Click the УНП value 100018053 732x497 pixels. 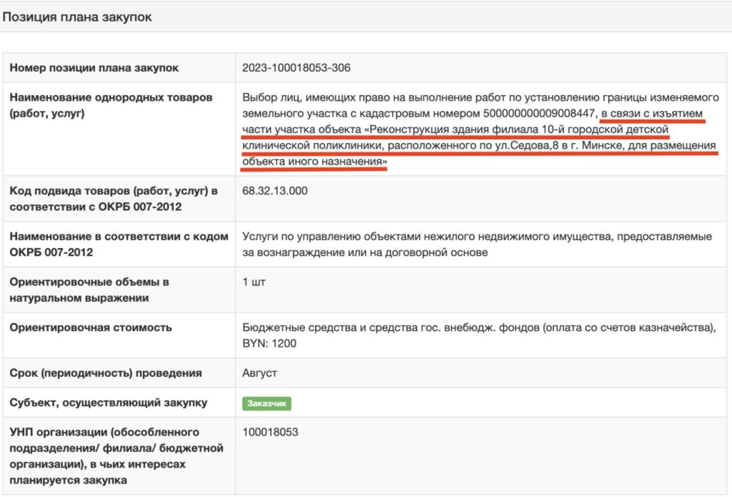(x=270, y=432)
